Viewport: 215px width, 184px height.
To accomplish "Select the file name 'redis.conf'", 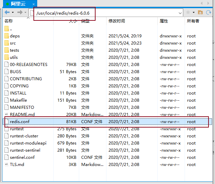I will point(19,121).
